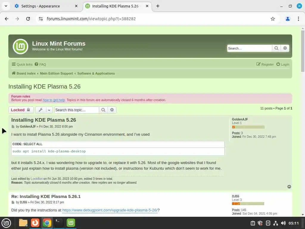The height and width of the screenshot is (229, 305).
Task: Open Software & Applications breadcrumb
Action: click(x=96, y=73)
